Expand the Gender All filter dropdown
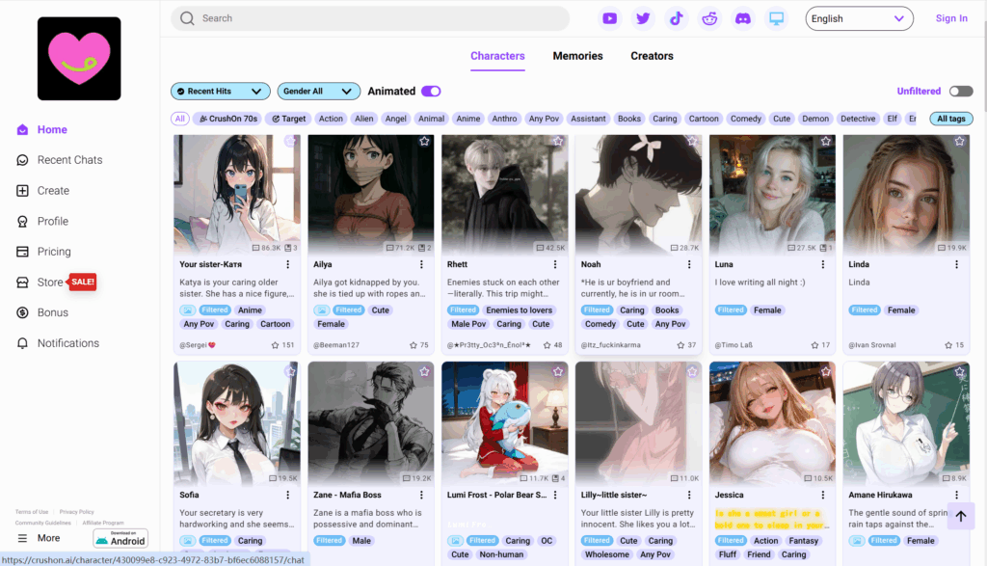Screen dimensions: 987x566 319,90
